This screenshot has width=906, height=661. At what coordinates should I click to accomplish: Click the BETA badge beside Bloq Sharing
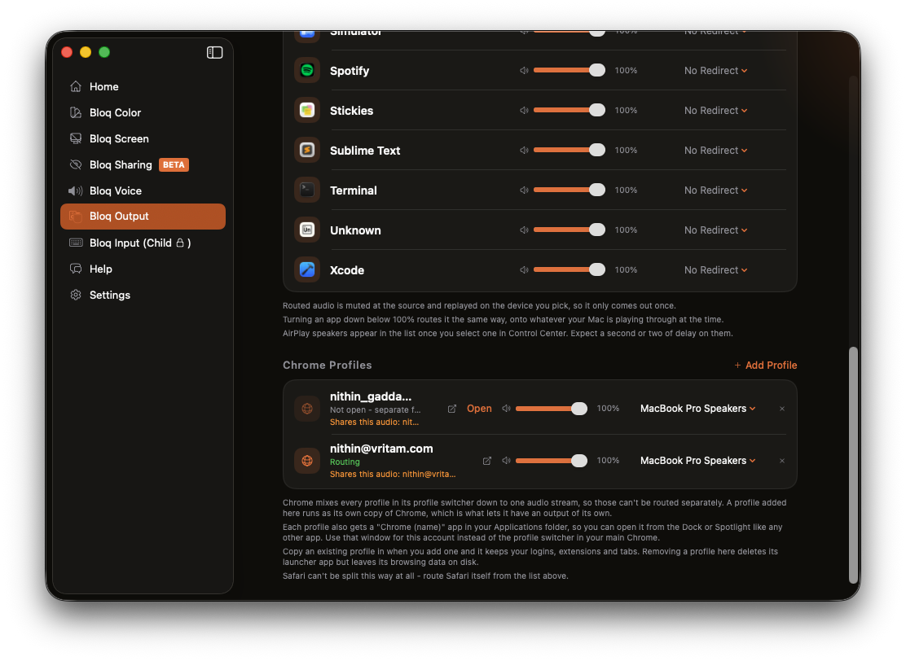[174, 164]
